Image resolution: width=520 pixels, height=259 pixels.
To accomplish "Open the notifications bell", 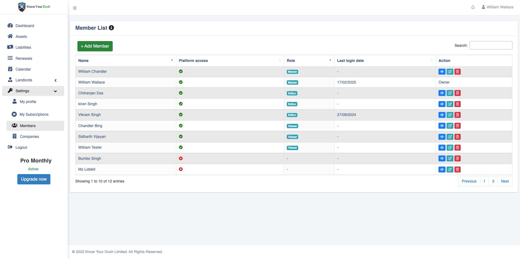I will pos(473,7).
